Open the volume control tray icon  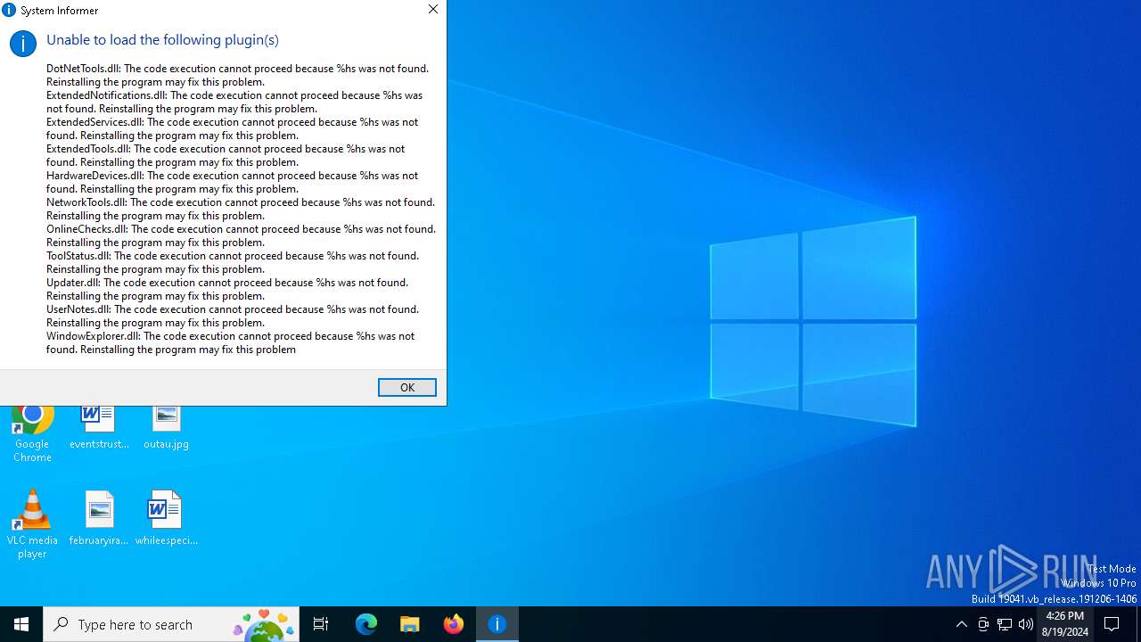pyautogui.click(x=1026, y=624)
